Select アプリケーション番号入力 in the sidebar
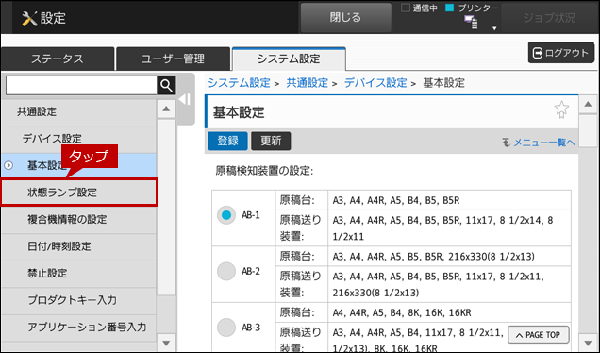The width and height of the screenshot is (600, 353). [79, 327]
